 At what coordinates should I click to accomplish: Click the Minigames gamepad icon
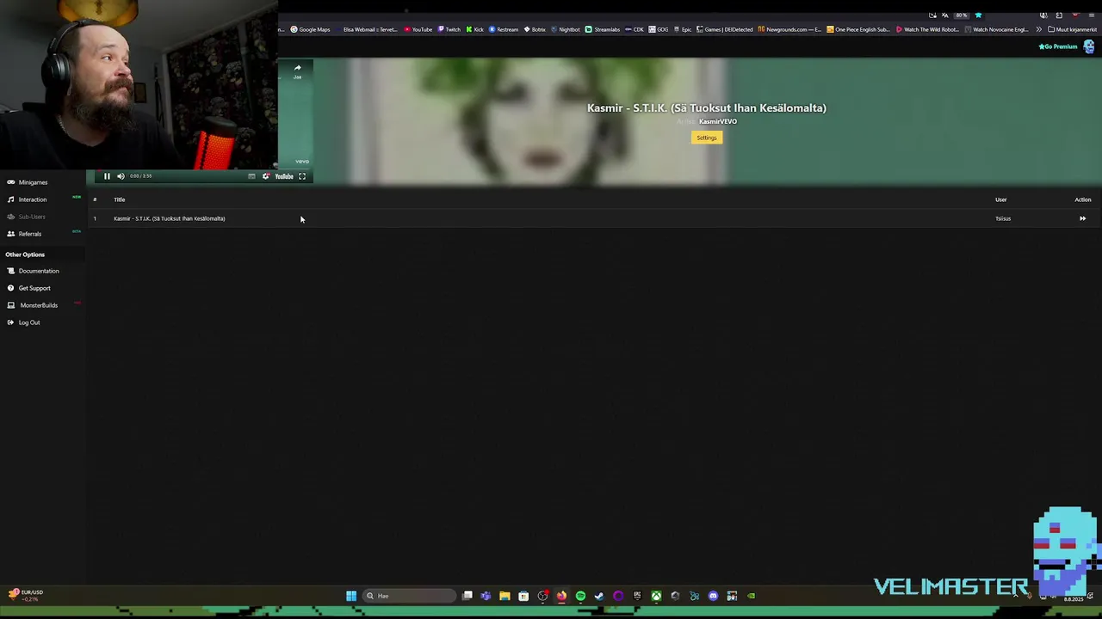(x=11, y=182)
